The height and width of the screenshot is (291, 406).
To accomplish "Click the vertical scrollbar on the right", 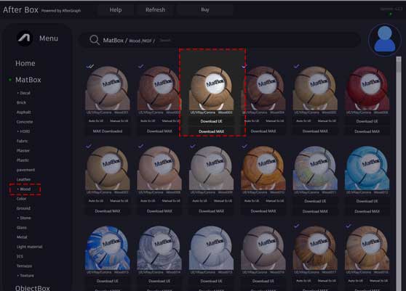I will point(399,173).
